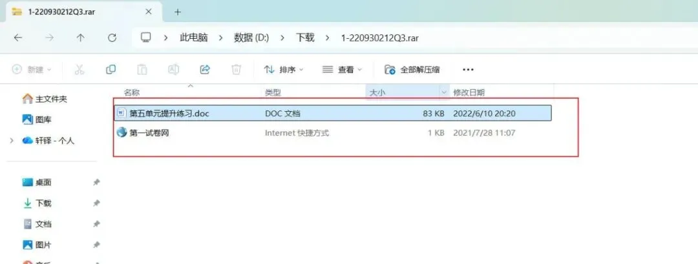
Task: Click the Delete trash icon
Action: coord(236,69)
